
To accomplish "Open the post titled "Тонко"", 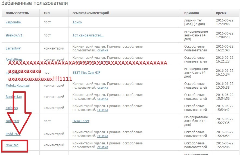I will [x=77, y=22].
